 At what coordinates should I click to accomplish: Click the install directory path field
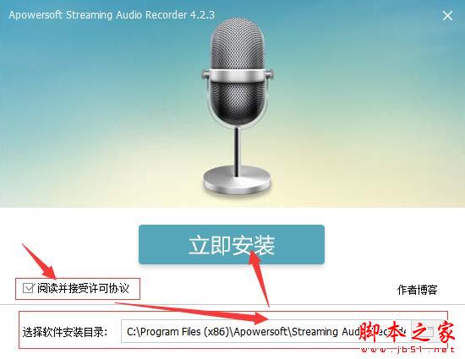pos(265,331)
